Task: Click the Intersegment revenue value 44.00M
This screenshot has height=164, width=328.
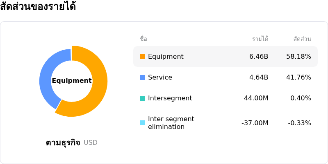Action: [x=256, y=98]
